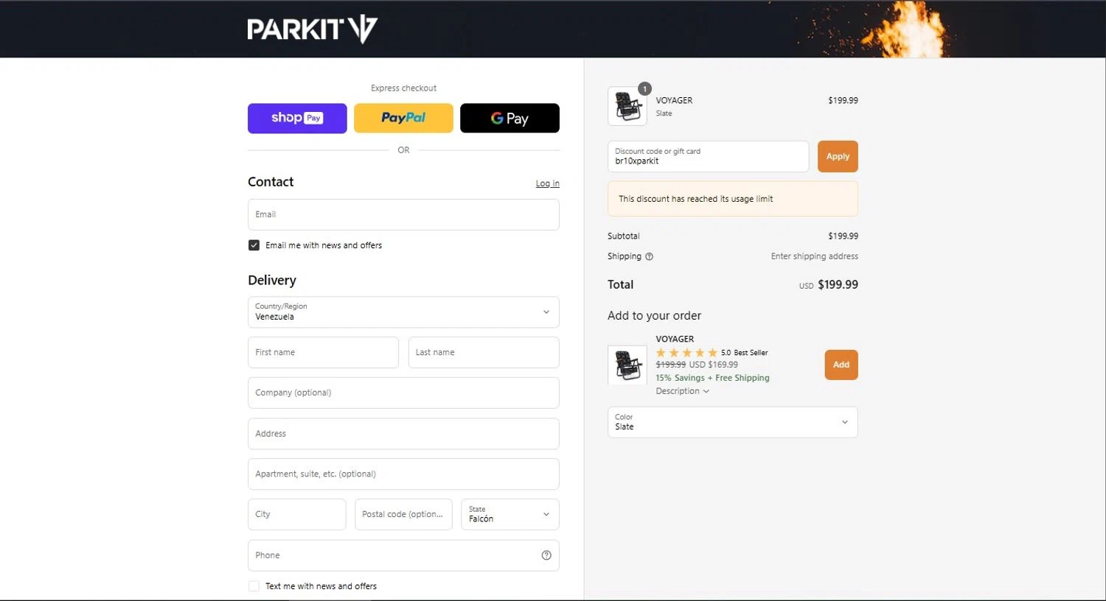Open the State dropdown showing Falcón
The height and width of the screenshot is (601, 1106).
(x=510, y=515)
